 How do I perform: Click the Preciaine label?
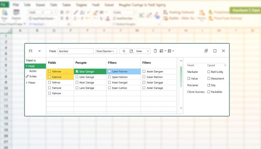[x=193, y=85]
